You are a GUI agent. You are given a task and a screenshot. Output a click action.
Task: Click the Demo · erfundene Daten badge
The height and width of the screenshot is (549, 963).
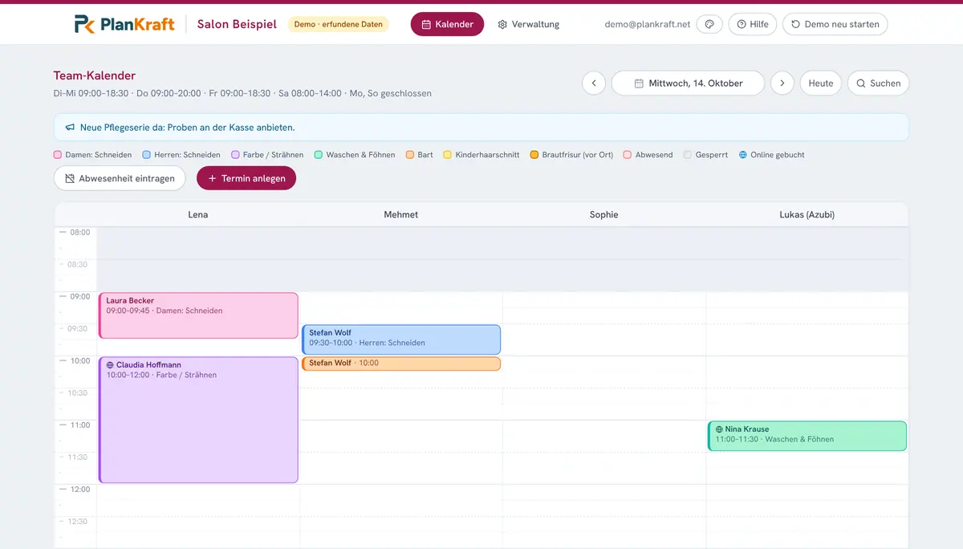pos(338,24)
